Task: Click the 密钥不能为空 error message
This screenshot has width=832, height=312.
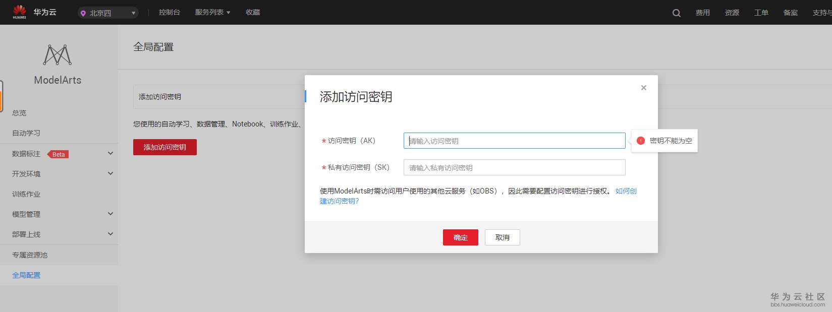Action: pos(671,141)
